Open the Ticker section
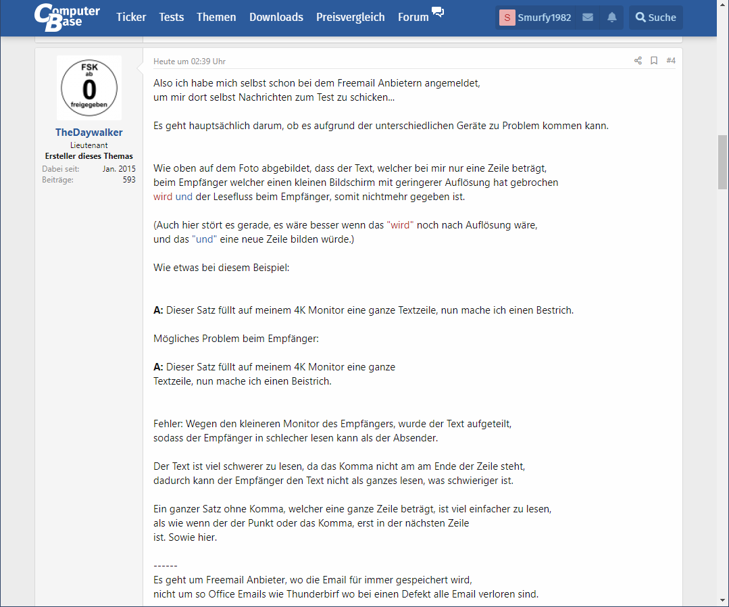Viewport: 729px width, 607px height. [x=131, y=17]
